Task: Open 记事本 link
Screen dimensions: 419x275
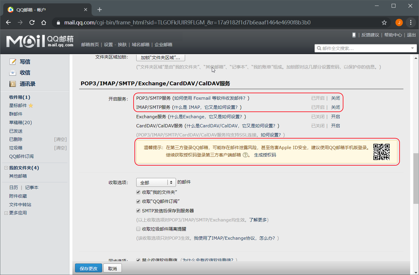Action: (x=32, y=187)
